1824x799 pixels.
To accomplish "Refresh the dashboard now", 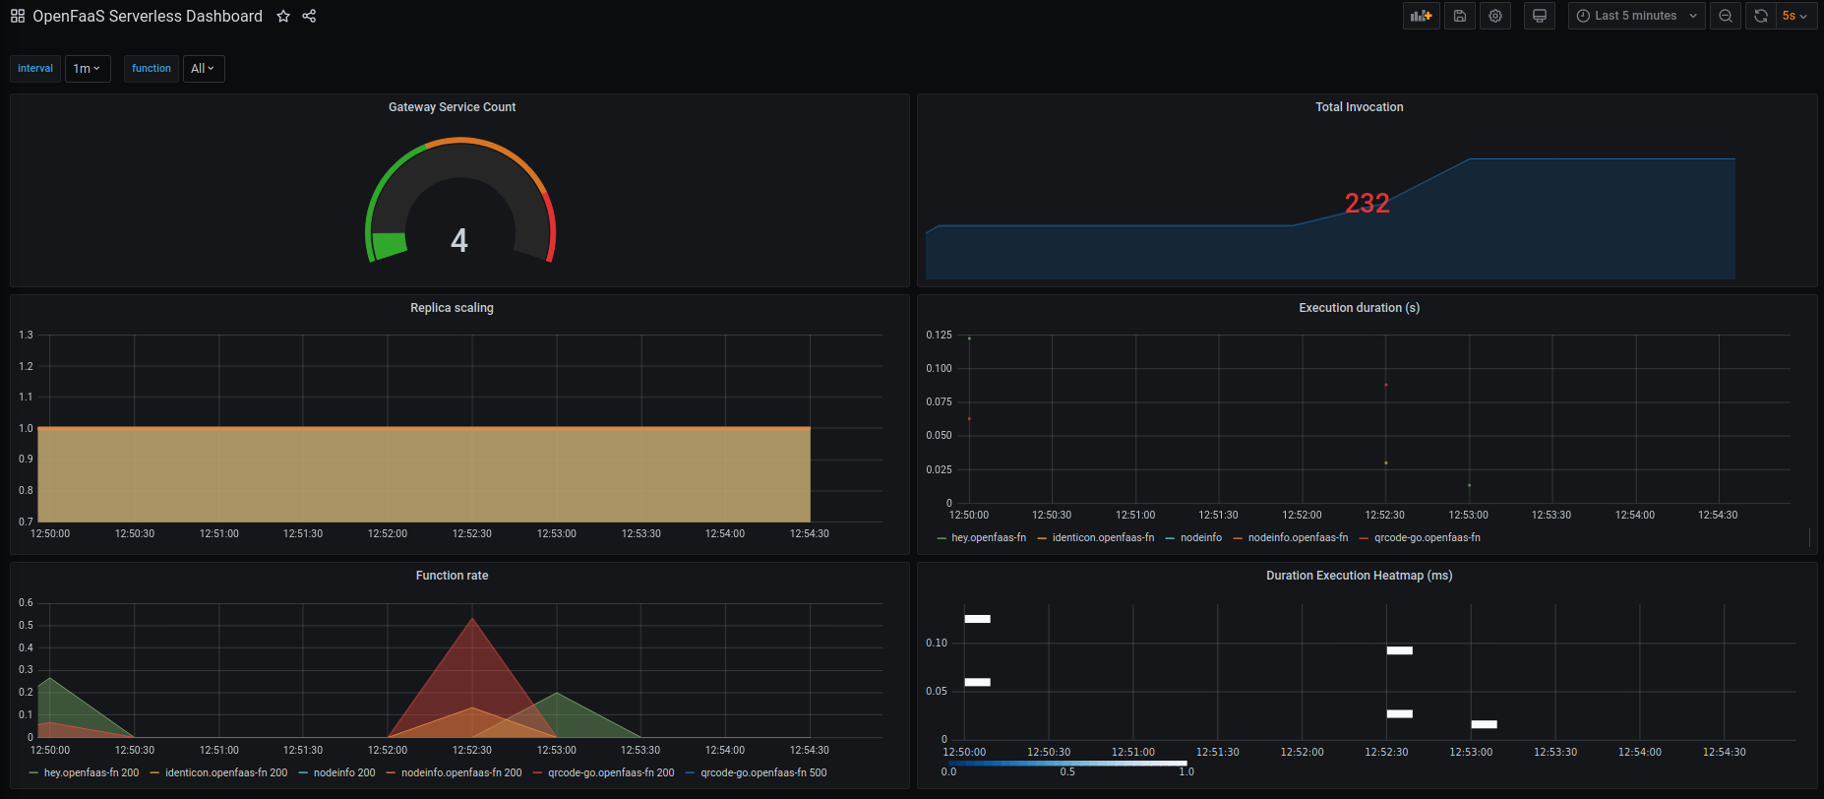I will point(1761,16).
